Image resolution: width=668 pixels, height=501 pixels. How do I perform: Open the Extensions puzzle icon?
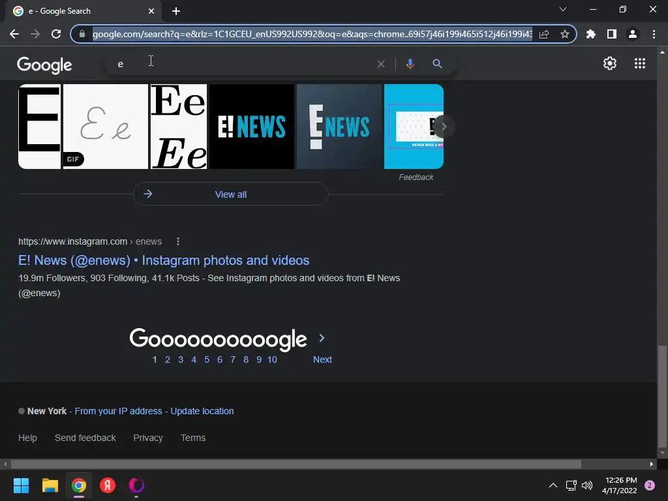[591, 34]
